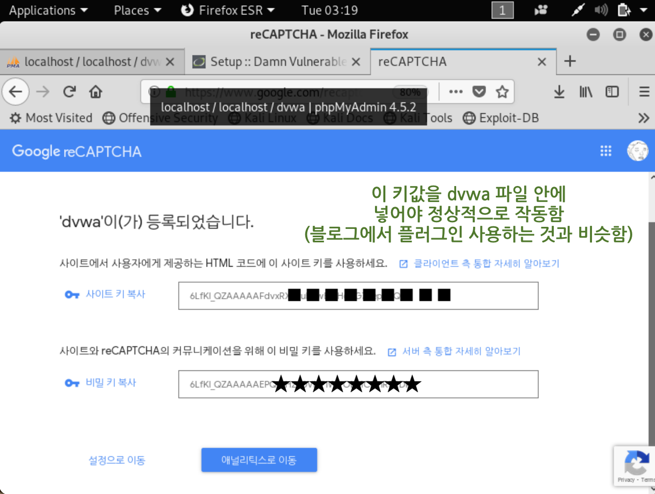Close the localhost phpMyAdmin tab
The height and width of the screenshot is (494, 655).
tap(170, 62)
